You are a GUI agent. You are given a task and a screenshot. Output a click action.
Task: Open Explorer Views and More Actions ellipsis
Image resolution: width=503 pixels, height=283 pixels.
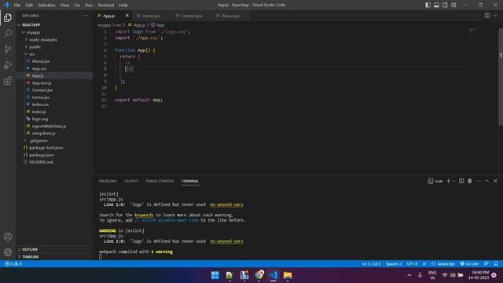85,16
